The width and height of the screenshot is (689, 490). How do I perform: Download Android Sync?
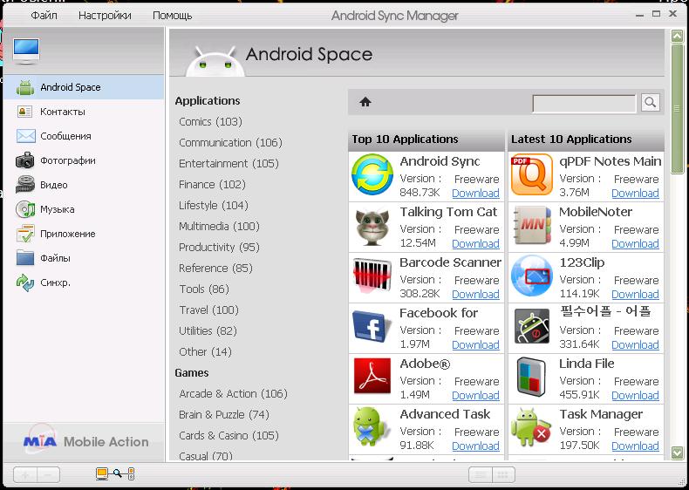click(475, 193)
